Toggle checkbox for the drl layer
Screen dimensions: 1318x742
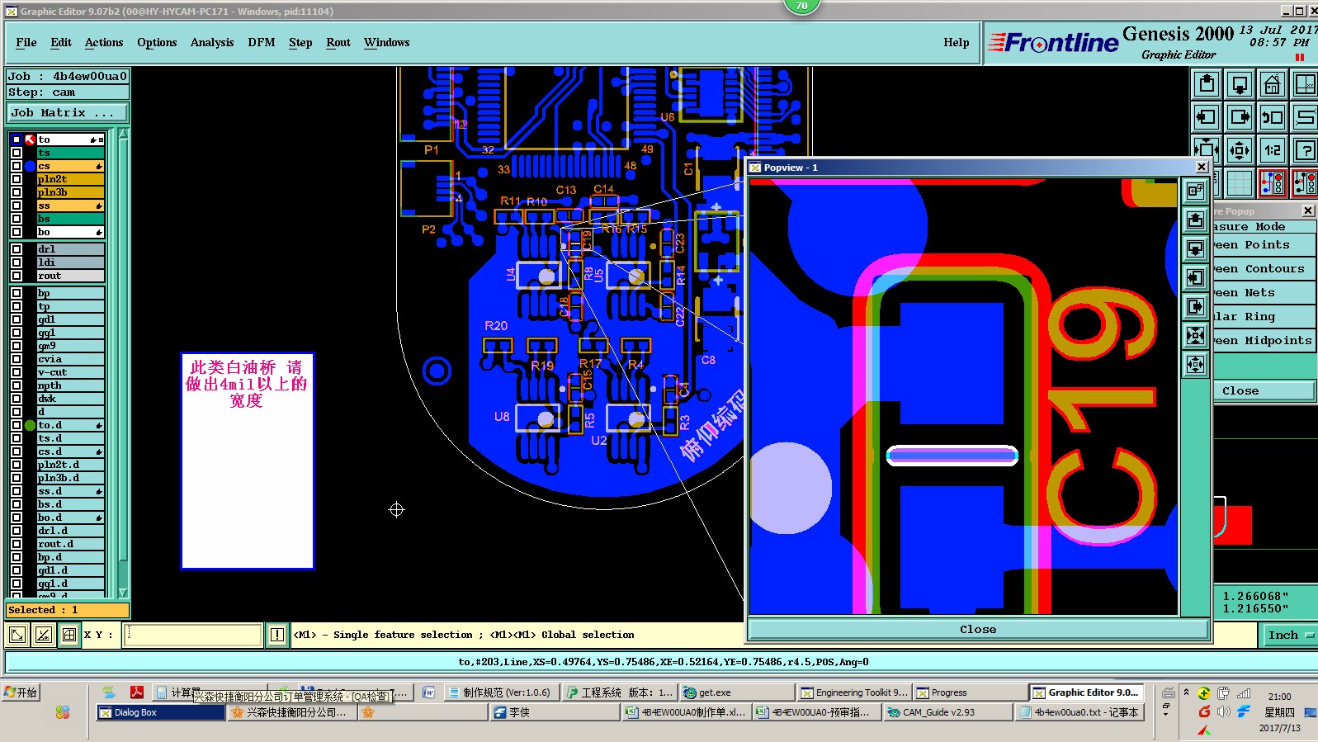(x=17, y=249)
